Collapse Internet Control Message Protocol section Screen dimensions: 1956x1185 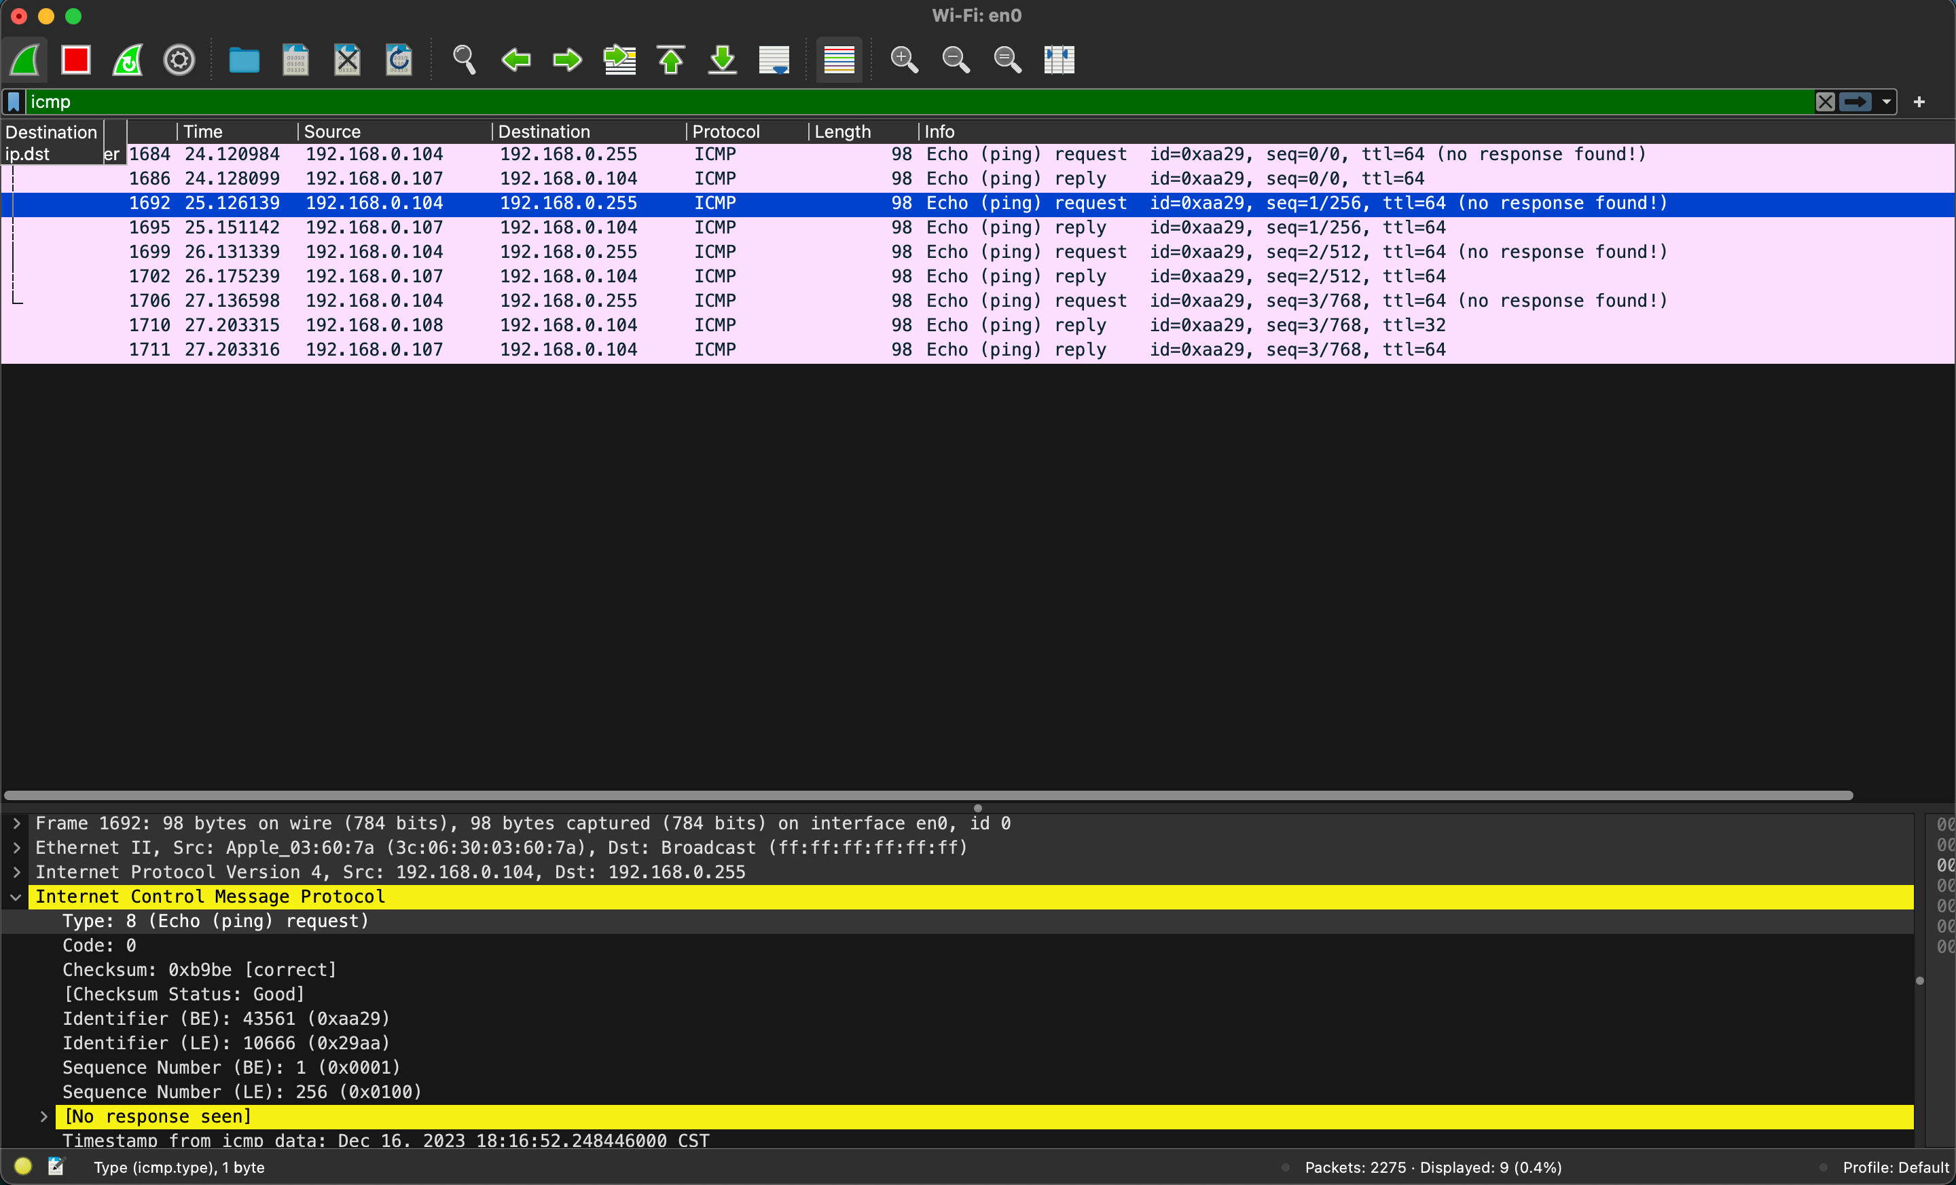click(16, 897)
